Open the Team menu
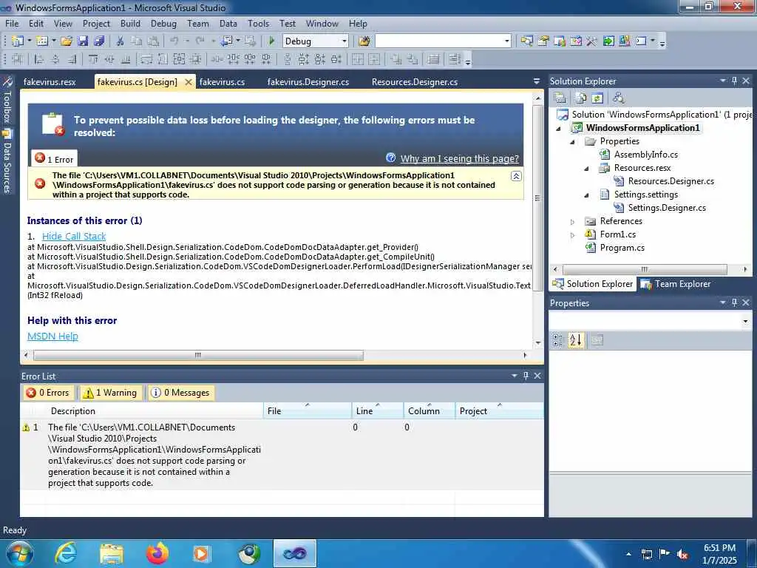The height and width of the screenshot is (568, 757). point(198,23)
